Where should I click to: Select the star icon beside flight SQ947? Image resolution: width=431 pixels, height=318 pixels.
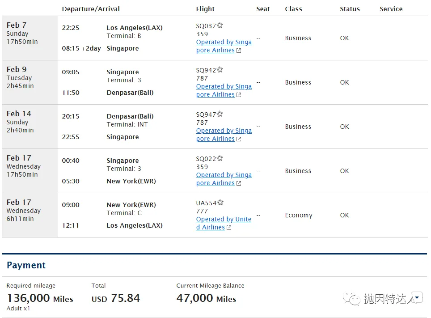tap(220, 114)
